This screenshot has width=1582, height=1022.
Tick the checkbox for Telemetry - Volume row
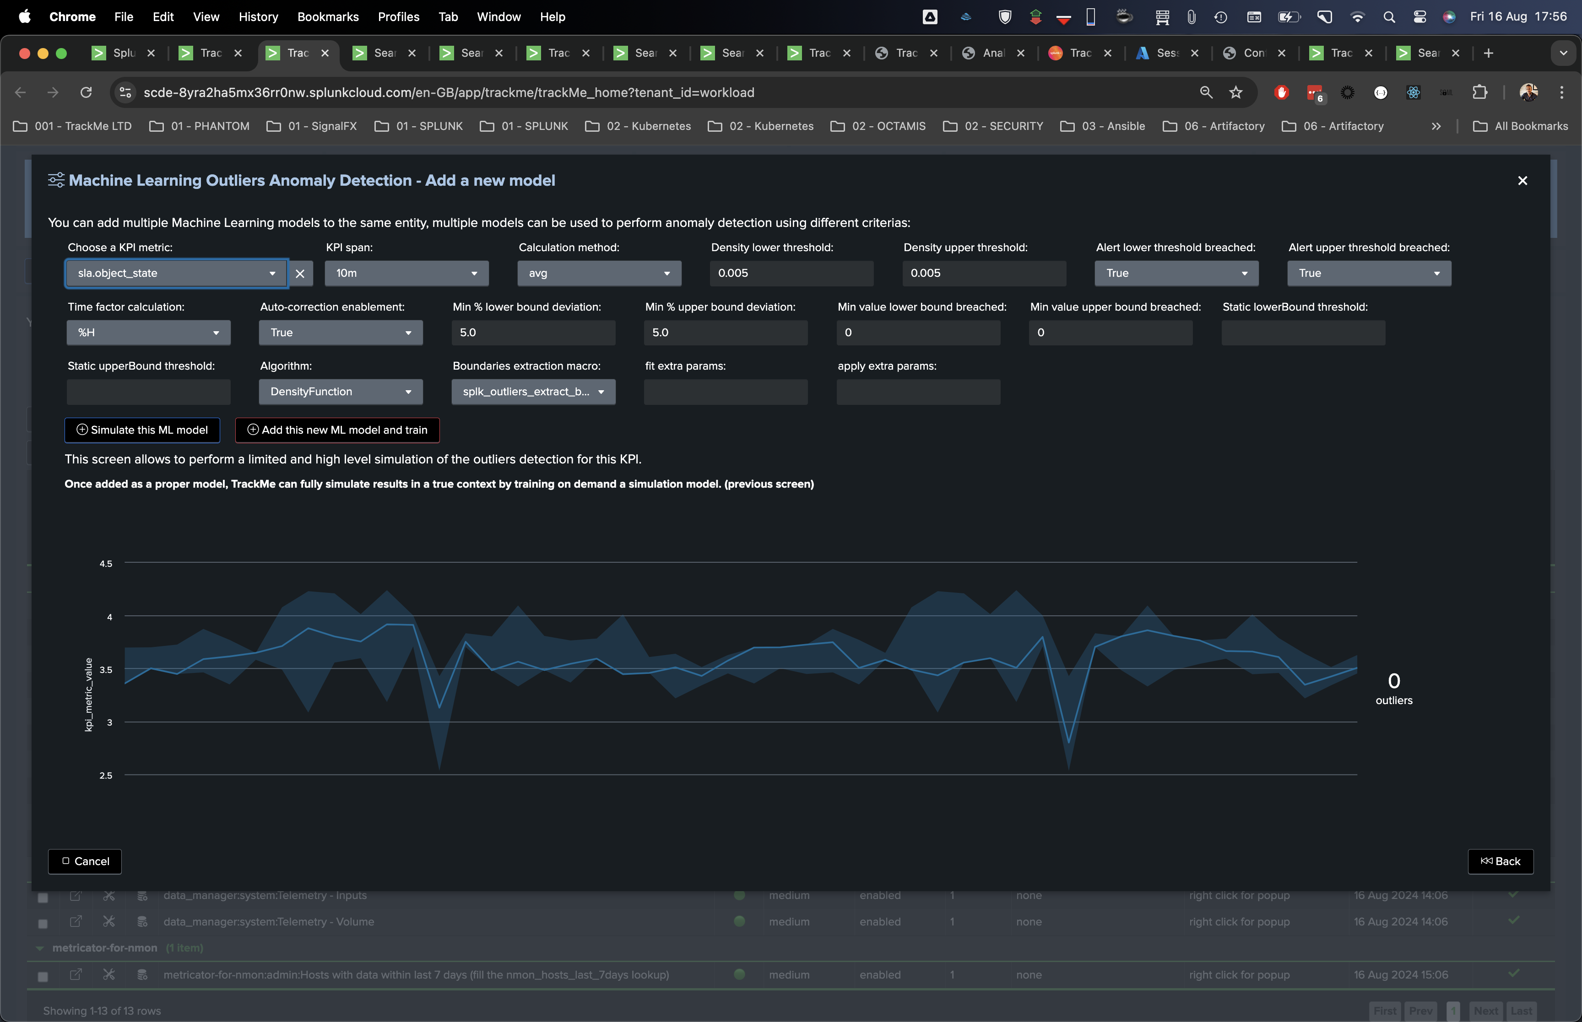tap(43, 923)
